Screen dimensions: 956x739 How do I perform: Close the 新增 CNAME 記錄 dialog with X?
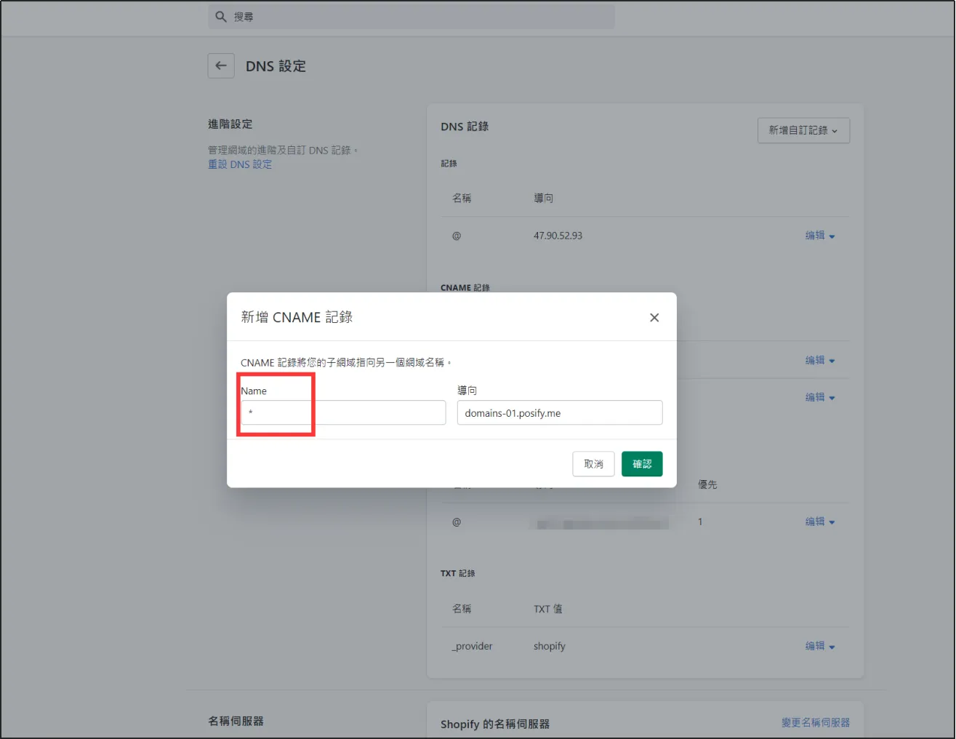tap(654, 318)
